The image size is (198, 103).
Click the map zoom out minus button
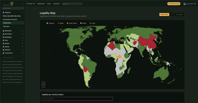(x=43, y=86)
